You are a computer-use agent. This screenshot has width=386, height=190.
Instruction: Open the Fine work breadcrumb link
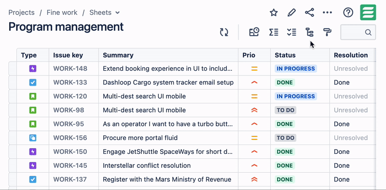click(62, 13)
